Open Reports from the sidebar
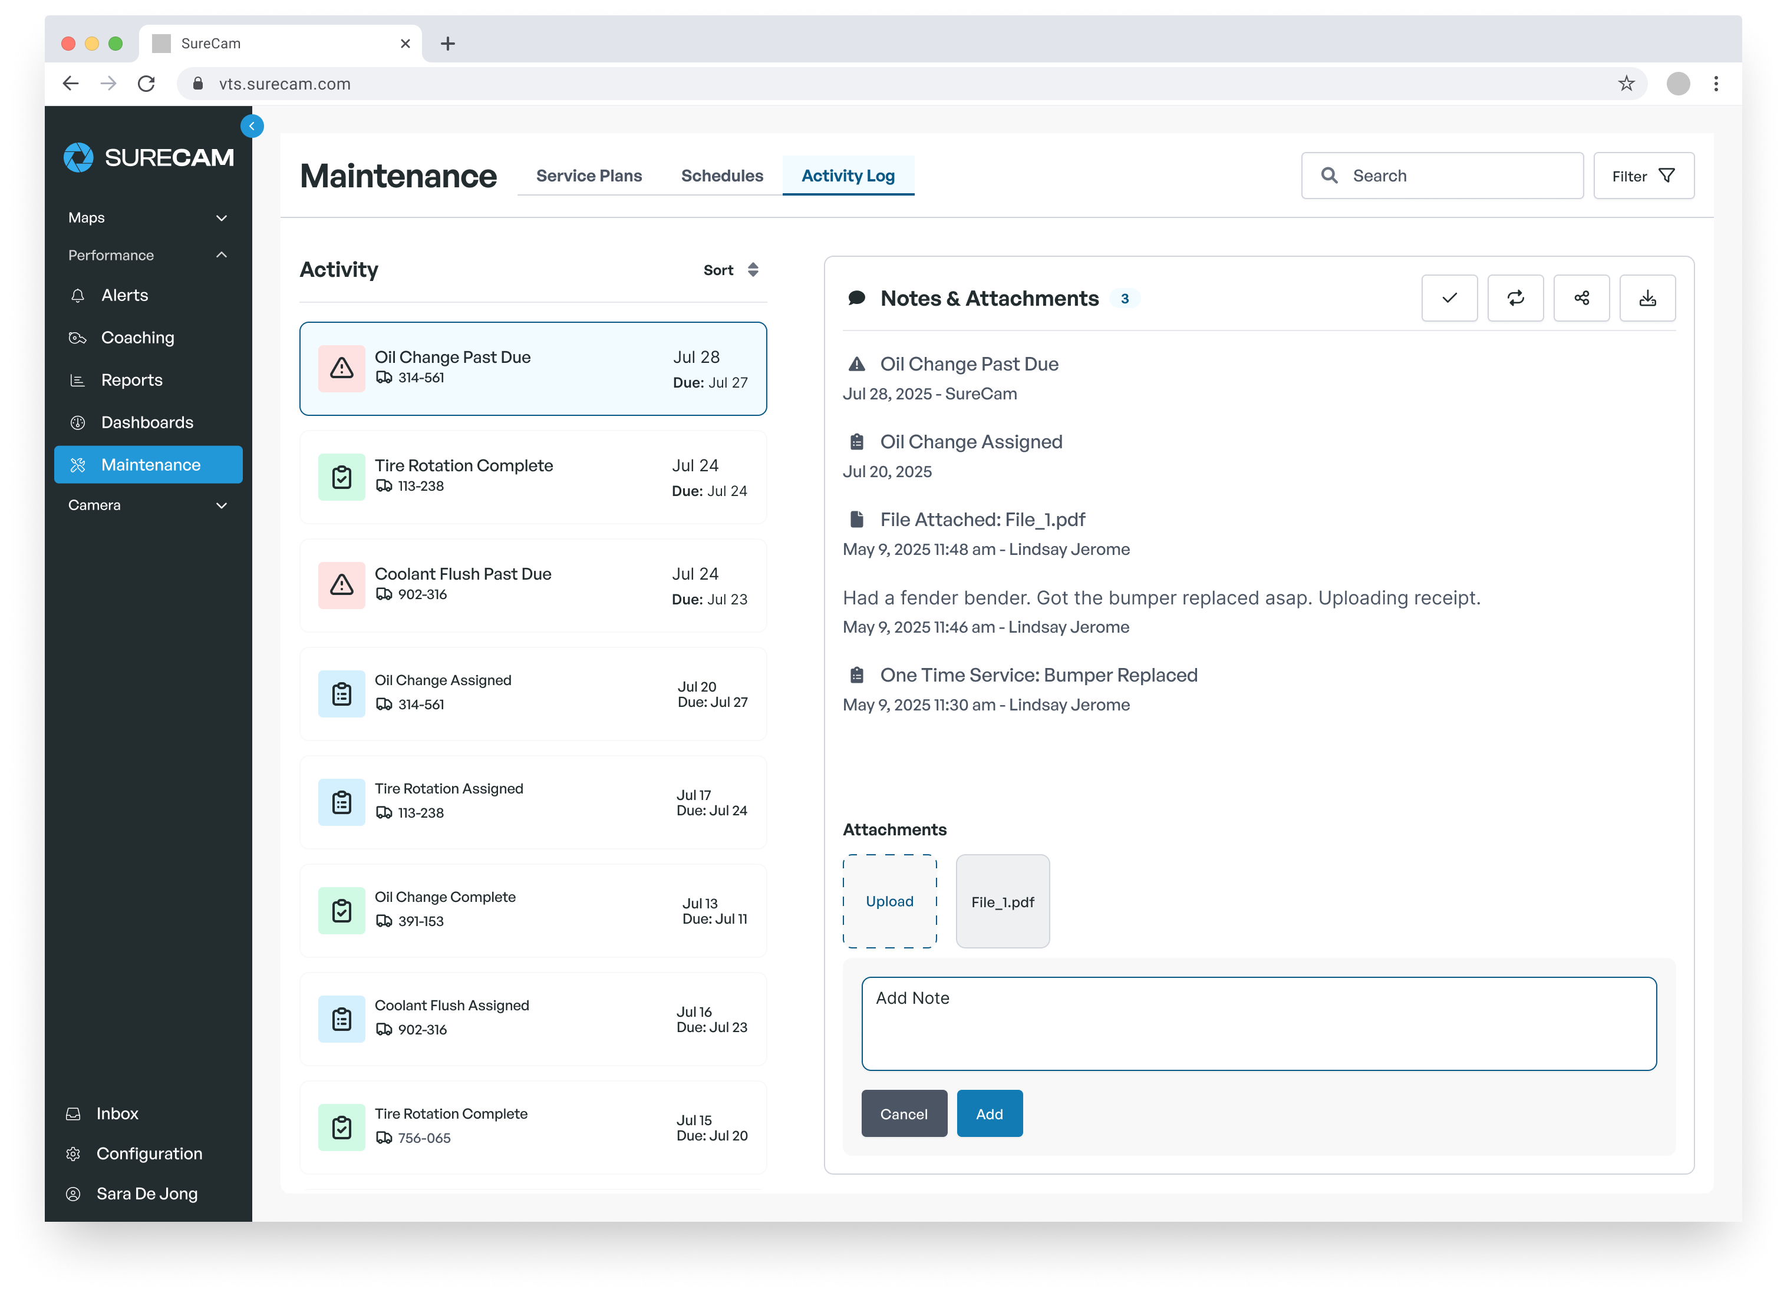 coord(131,379)
